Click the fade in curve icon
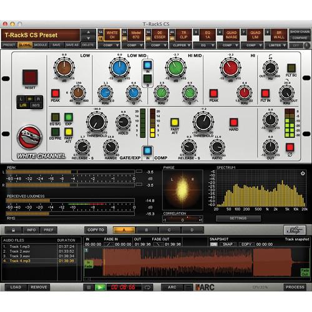312x312 pixels. pyautogui.click(x=109, y=244)
